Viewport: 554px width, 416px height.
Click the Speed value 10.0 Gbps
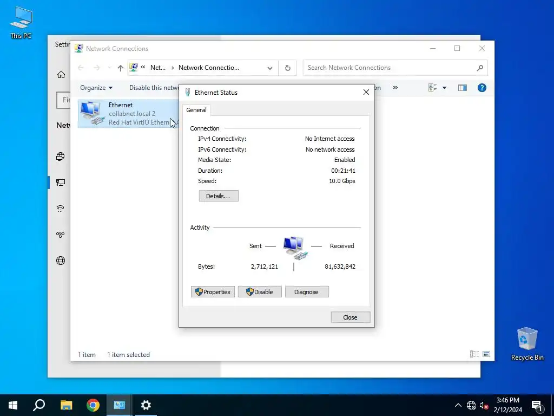point(342,181)
